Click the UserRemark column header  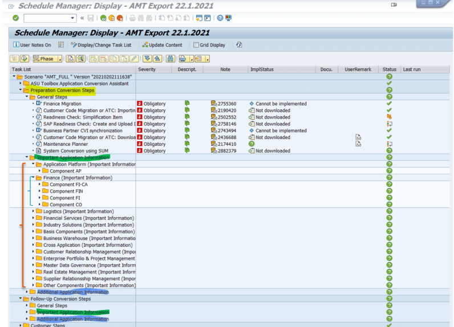tap(358, 70)
